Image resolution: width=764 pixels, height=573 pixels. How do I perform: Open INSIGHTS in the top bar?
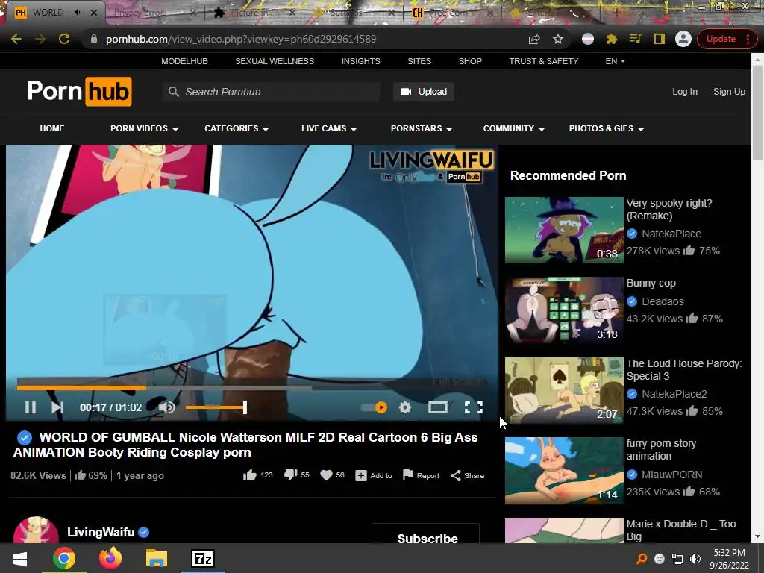(360, 61)
